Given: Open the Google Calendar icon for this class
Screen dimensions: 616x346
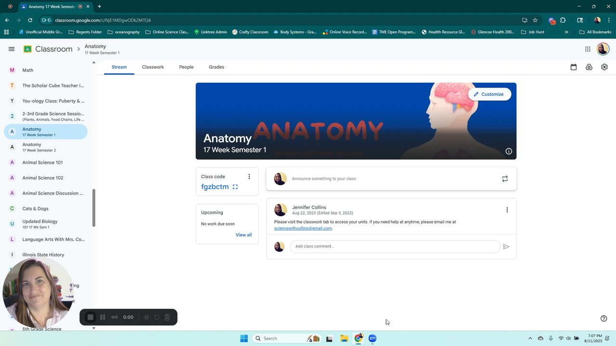Looking at the screenshot, I should pos(574,67).
